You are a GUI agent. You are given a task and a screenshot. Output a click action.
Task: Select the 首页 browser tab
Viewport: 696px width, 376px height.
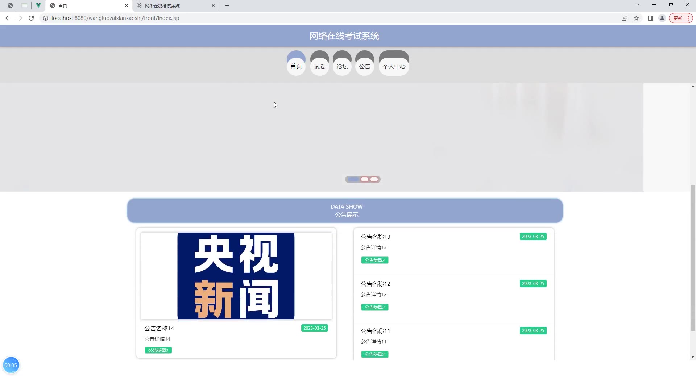pos(89,5)
